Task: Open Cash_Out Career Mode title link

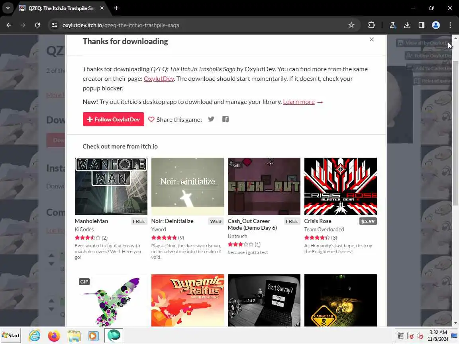Action: pyautogui.click(x=252, y=225)
